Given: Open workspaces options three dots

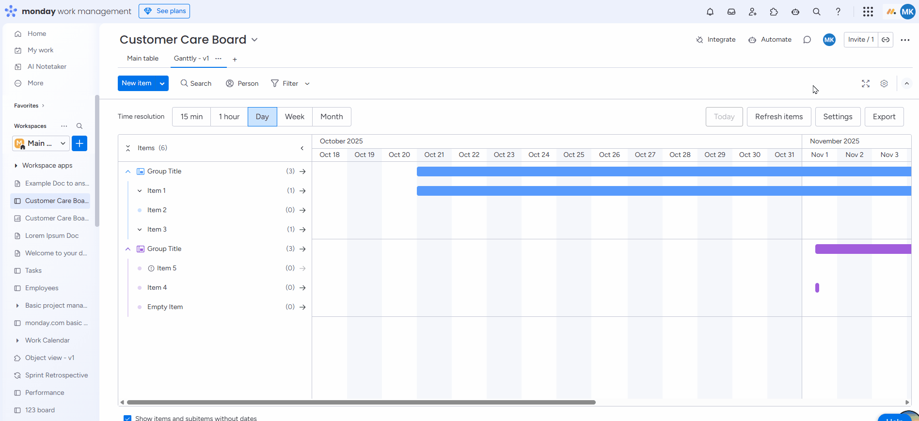Looking at the screenshot, I should [64, 126].
